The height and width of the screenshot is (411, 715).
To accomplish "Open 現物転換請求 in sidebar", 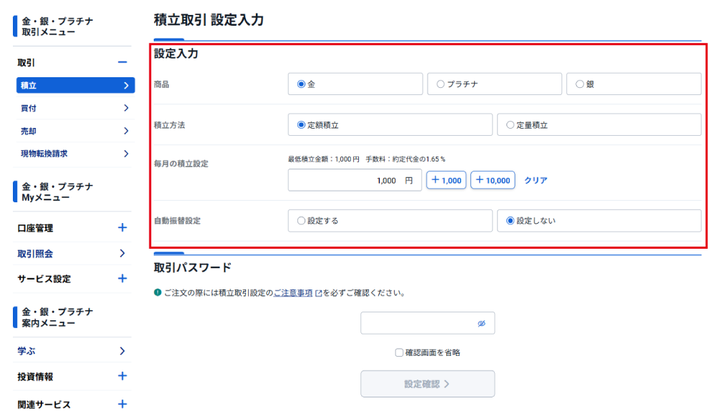I will [74, 154].
